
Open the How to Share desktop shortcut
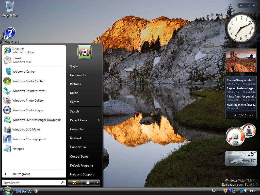pos(10,35)
